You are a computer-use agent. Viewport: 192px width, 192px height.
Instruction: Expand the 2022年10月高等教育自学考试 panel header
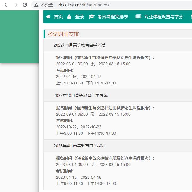pyautogui.click(x=80, y=95)
